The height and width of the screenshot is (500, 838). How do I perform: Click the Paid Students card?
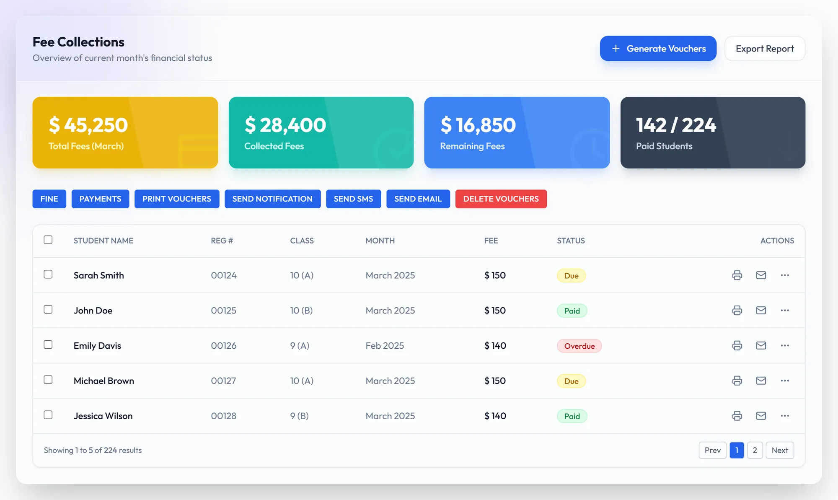[x=713, y=133]
